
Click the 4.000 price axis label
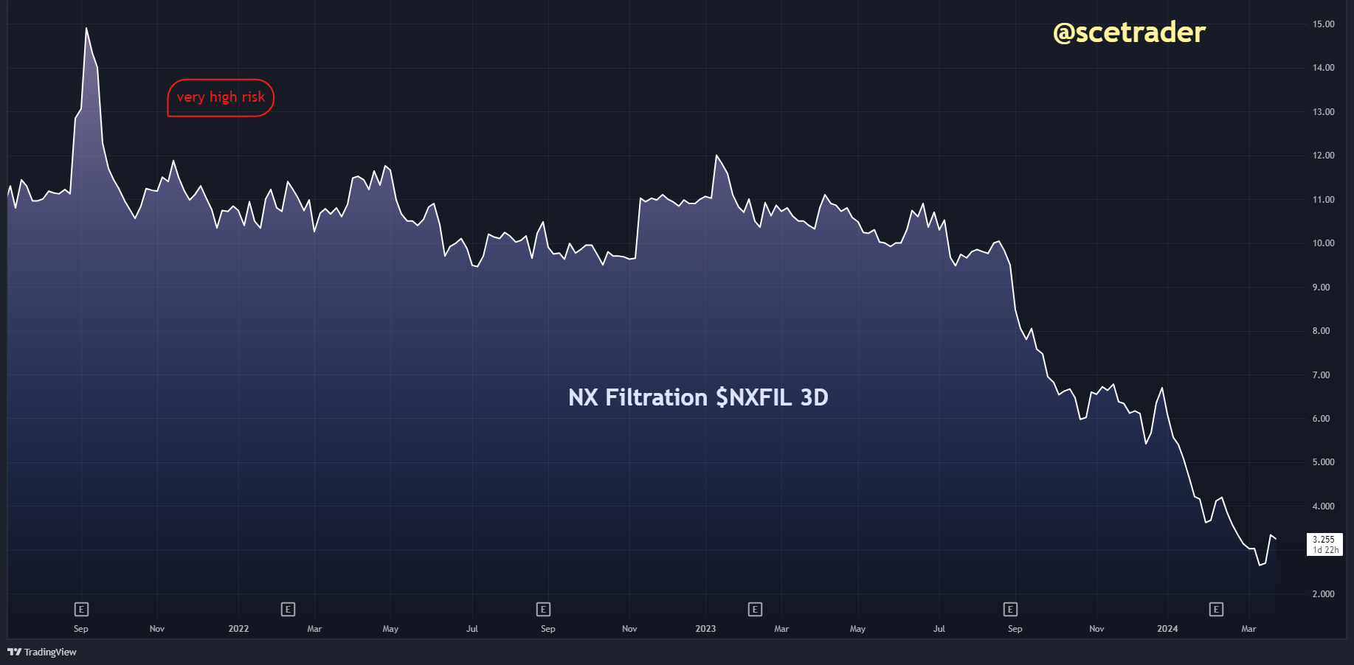click(1324, 506)
